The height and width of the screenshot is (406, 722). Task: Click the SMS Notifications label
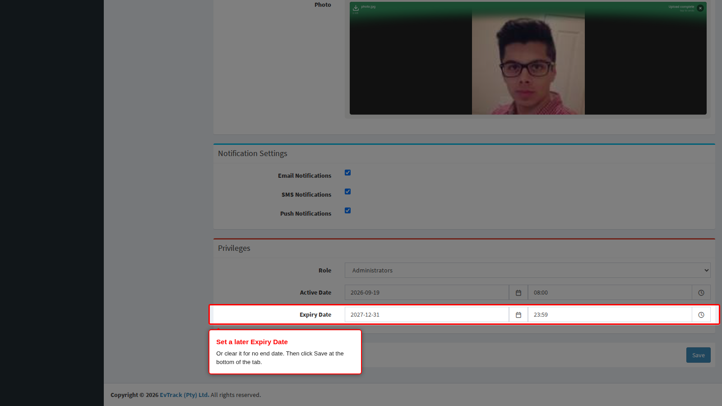(x=306, y=195)
